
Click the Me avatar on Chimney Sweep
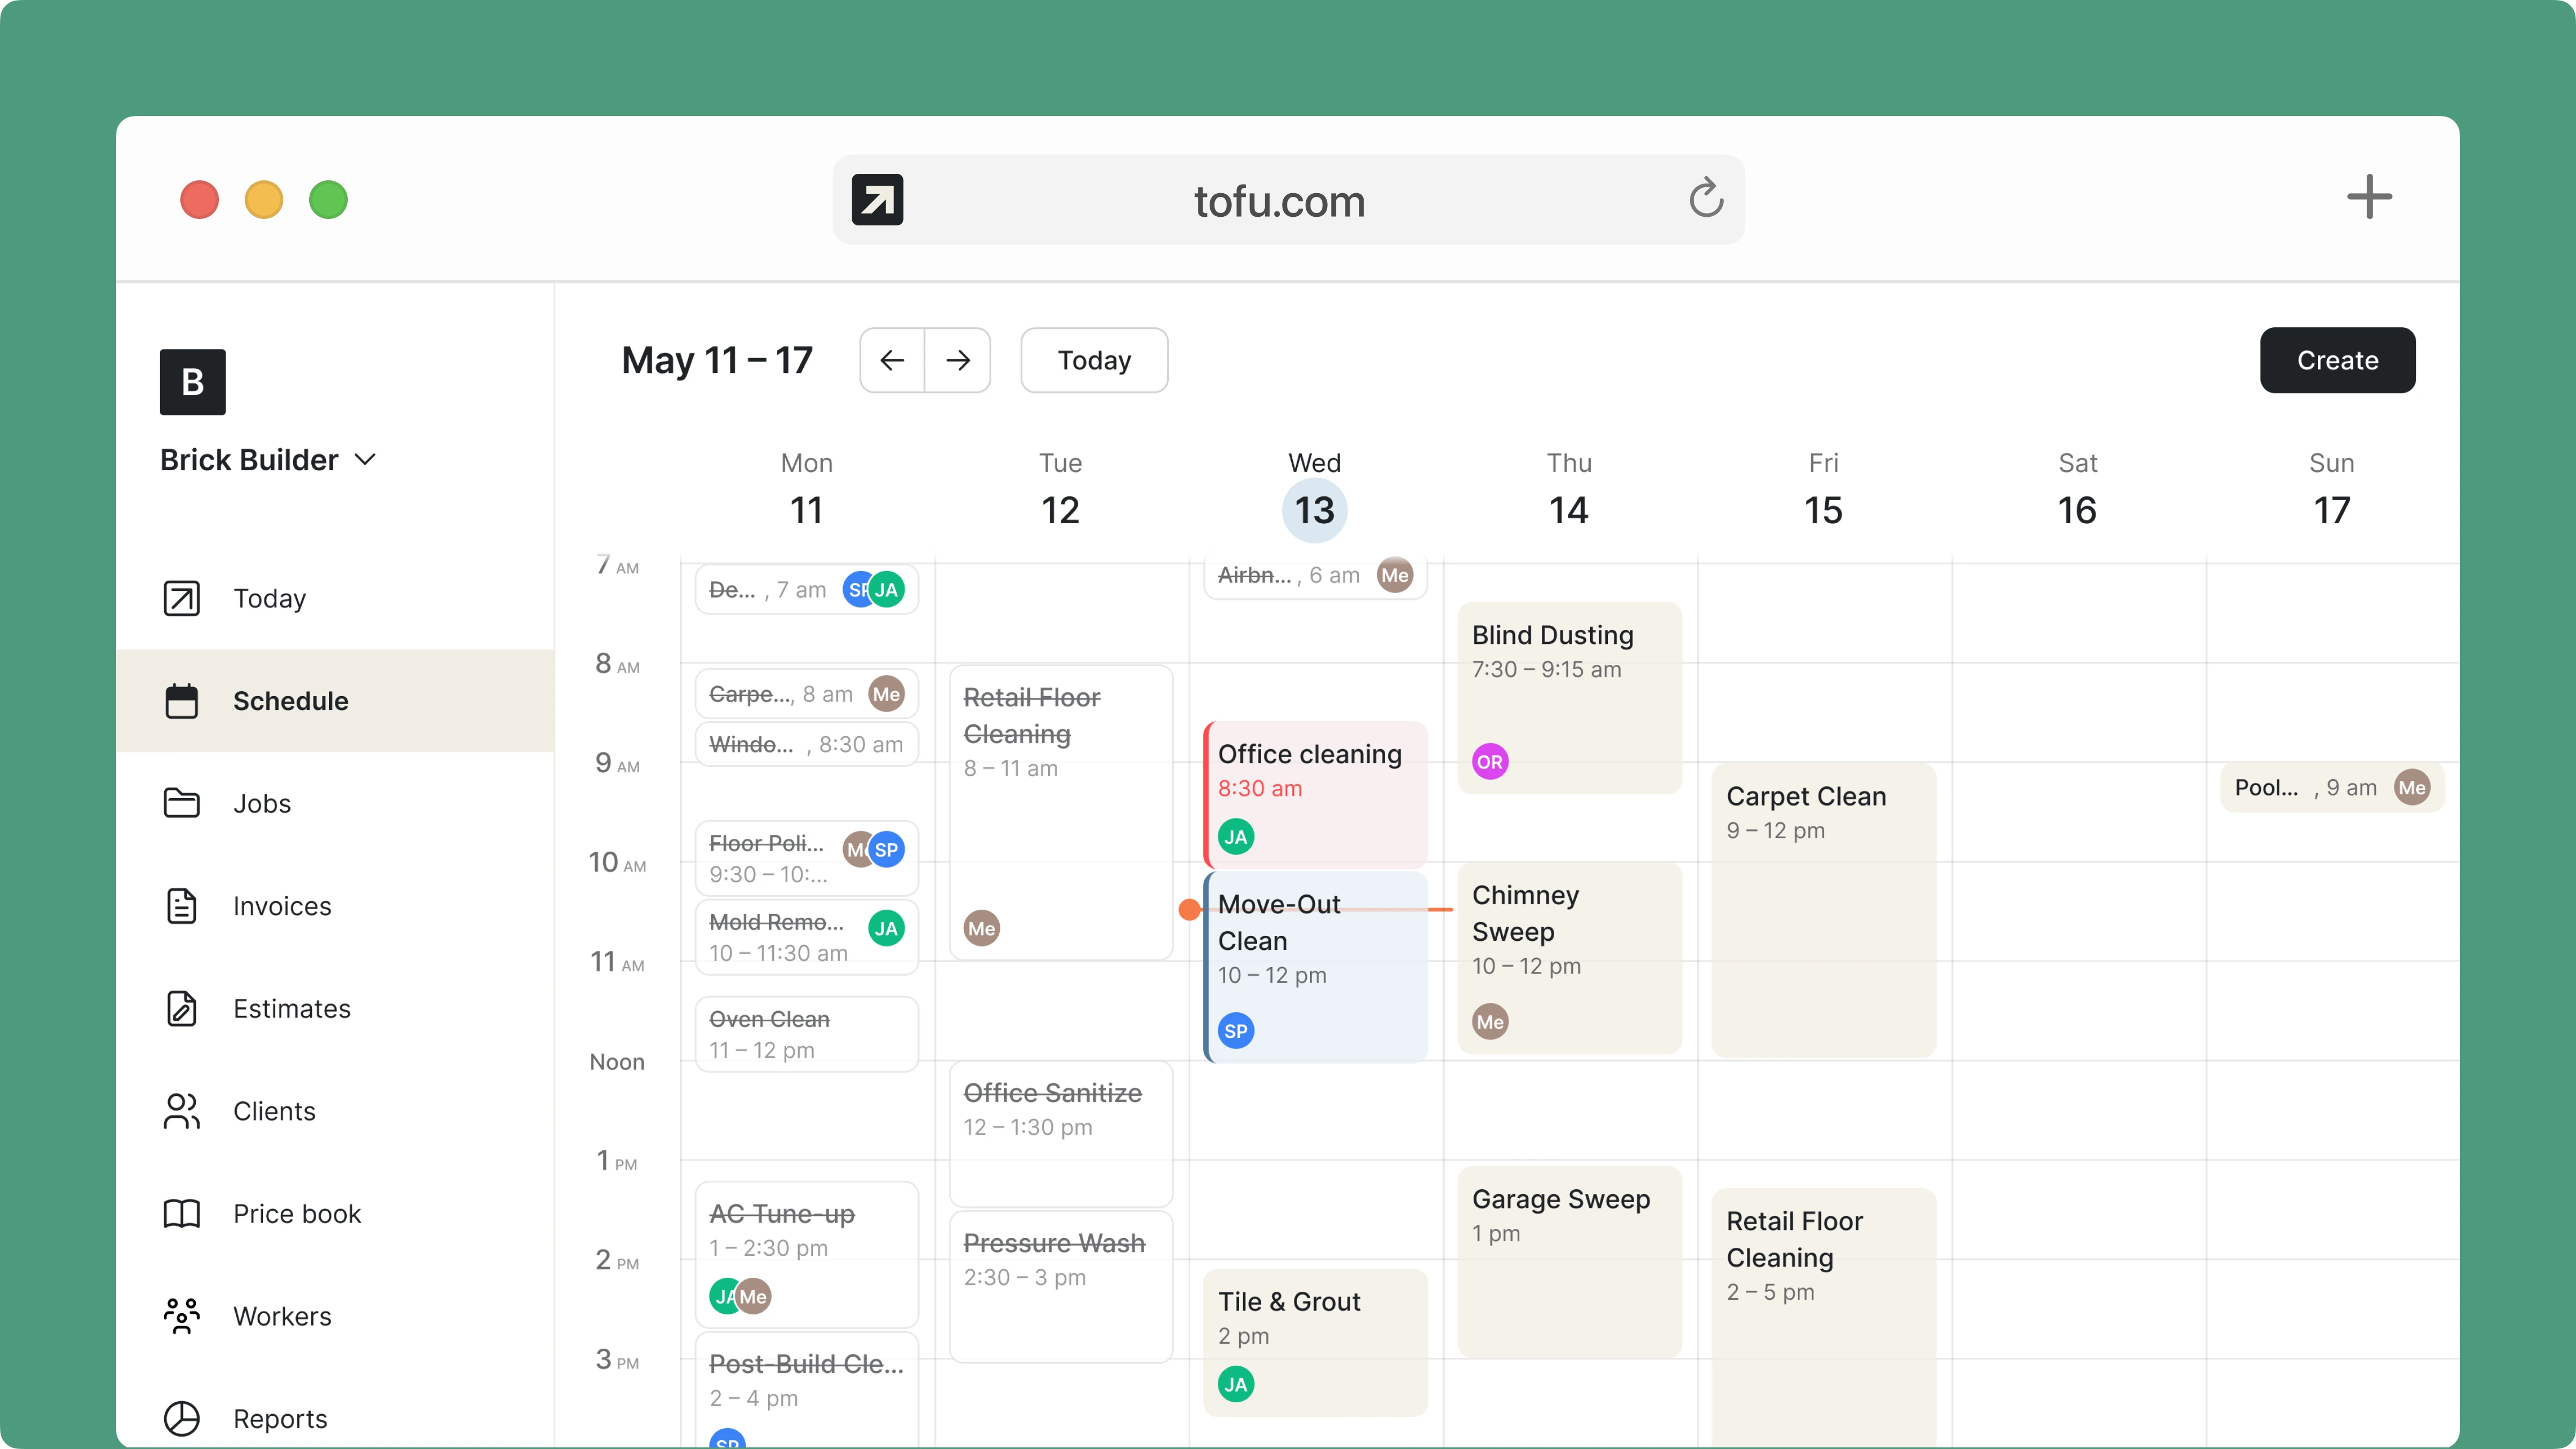click(x=1490, y=1022)
